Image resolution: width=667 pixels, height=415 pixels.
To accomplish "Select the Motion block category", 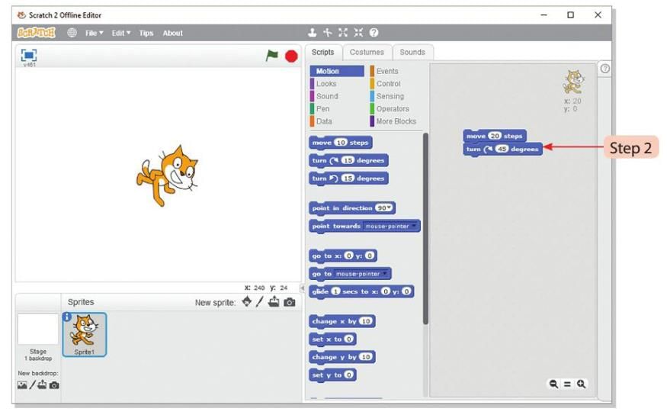I will [x=337, y=71].
